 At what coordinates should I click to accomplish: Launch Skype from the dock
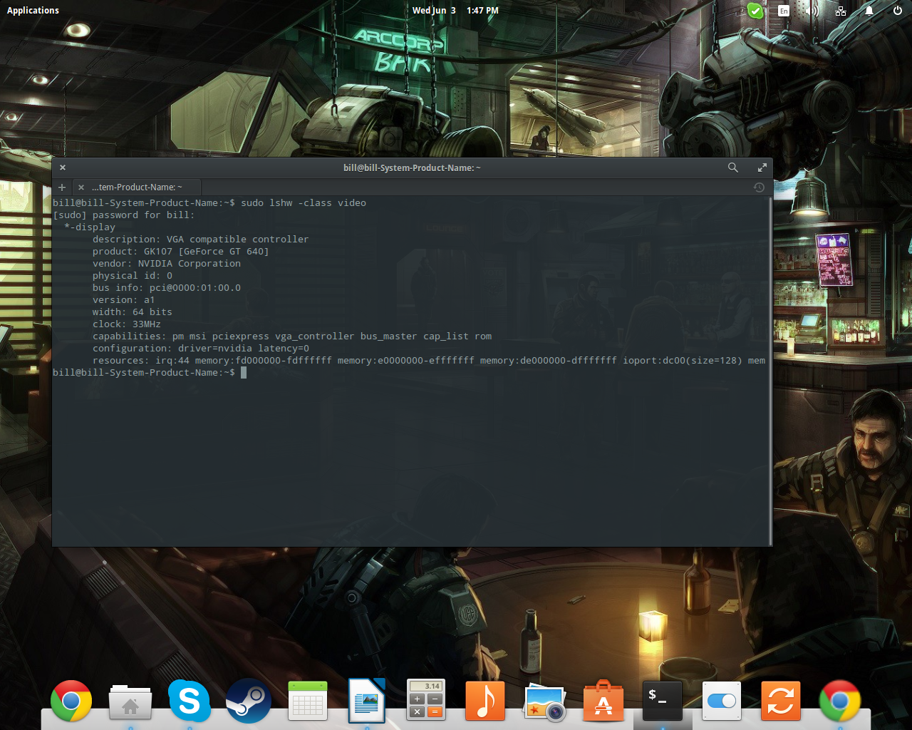coord(190,701)
